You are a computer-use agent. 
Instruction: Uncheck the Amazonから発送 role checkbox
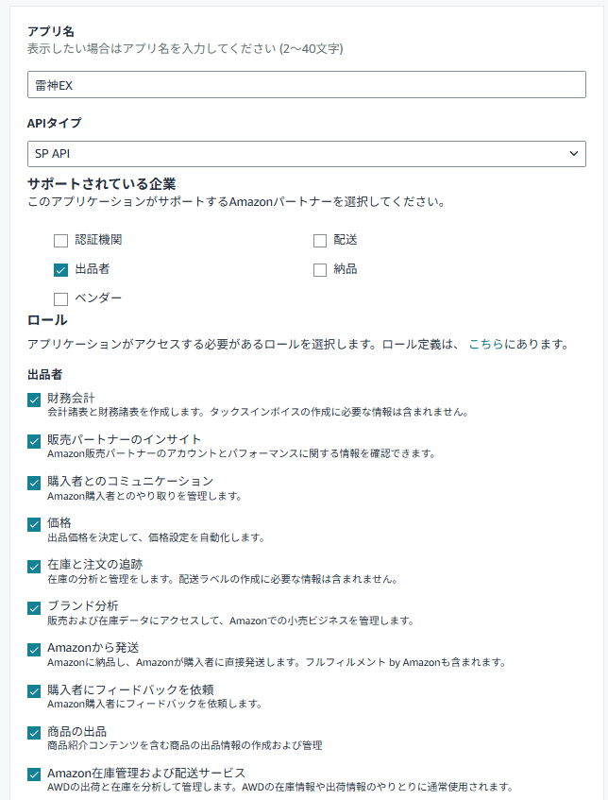click(34, 650)
